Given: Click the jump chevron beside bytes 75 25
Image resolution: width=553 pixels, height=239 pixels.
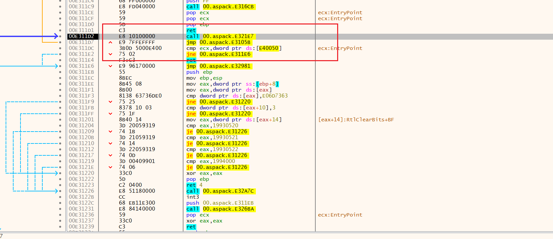Looking at the screenshot, I should [x=110, y=102].
